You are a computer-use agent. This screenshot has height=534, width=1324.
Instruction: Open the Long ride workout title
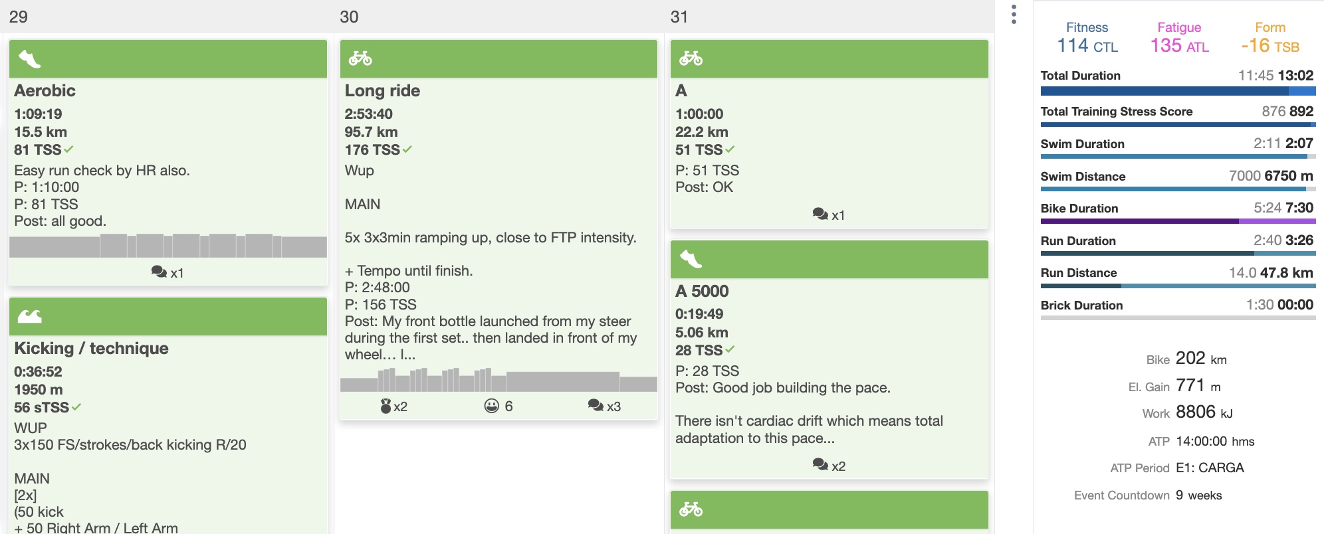coord(382,90)
